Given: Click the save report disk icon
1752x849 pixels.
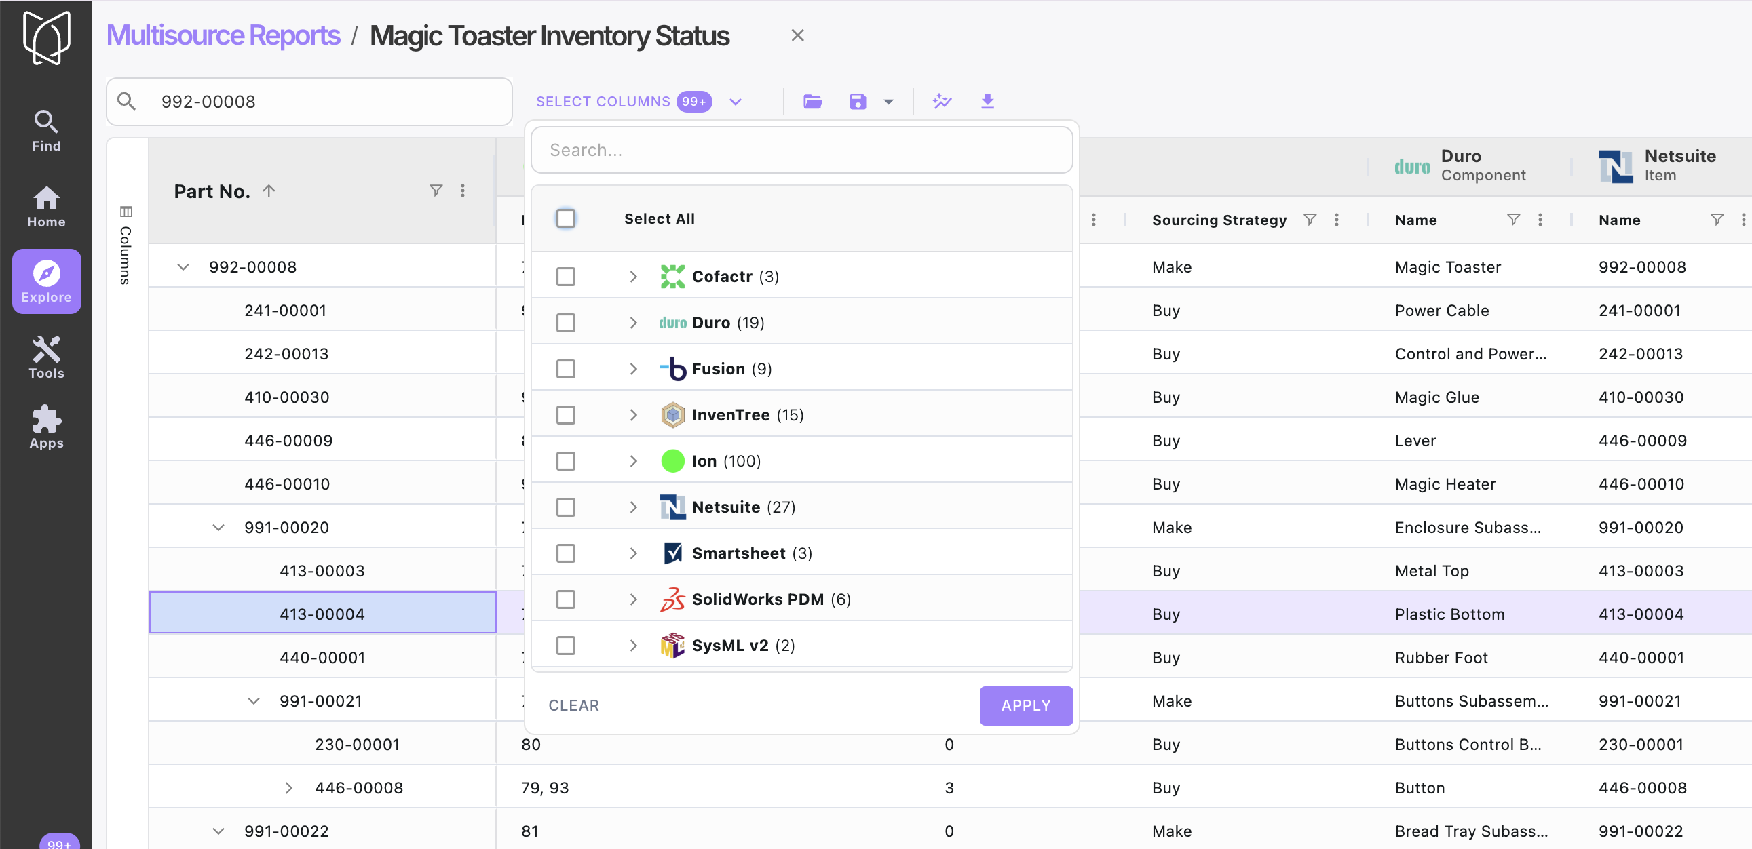Looking at the screenshot, I should (x=858, y=102).
